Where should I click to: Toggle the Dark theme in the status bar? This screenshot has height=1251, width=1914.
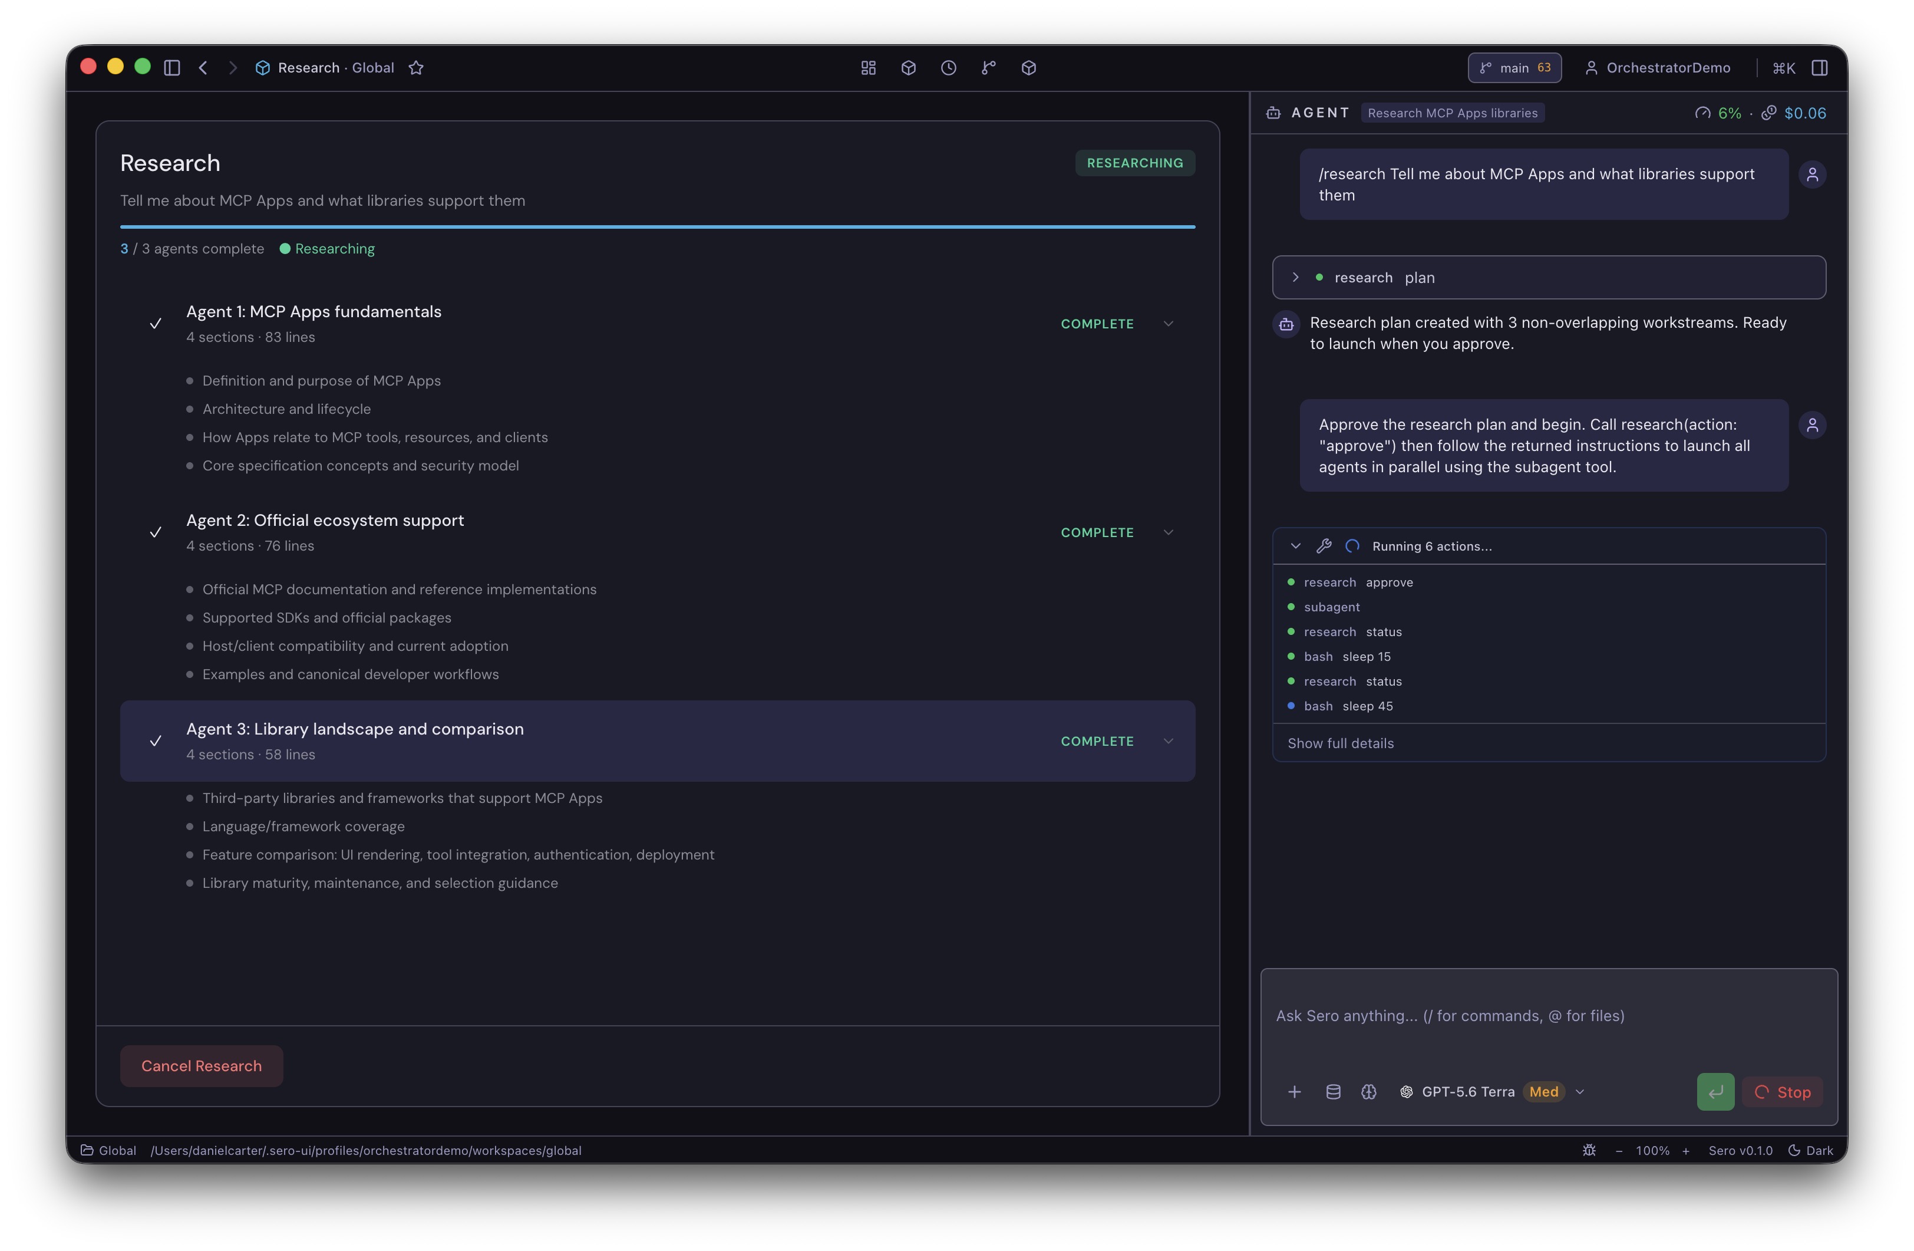[1810, 1150]
